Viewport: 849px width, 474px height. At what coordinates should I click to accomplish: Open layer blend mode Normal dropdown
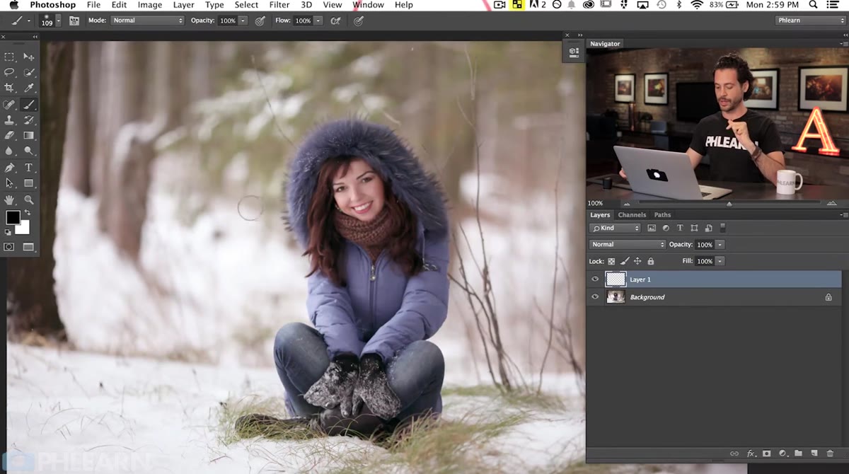tap(628, 245)
